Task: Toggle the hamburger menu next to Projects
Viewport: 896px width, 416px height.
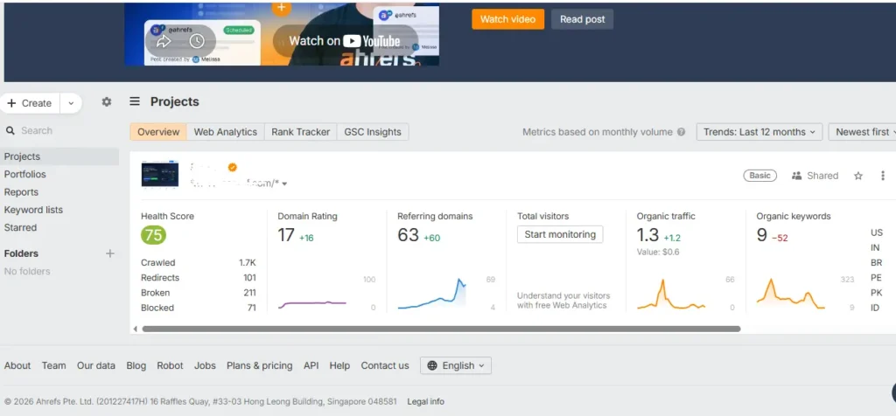Action: 135,101
